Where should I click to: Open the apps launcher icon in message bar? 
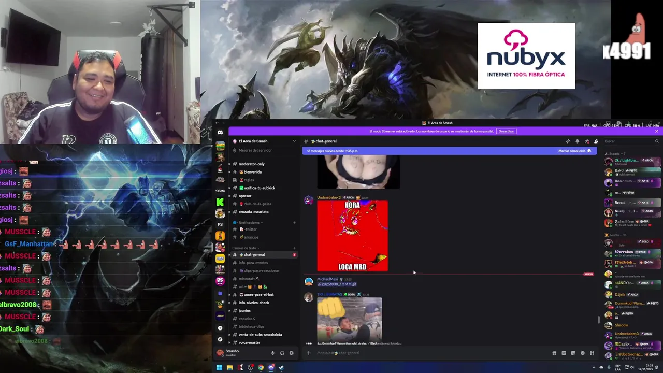pos(592,353)
